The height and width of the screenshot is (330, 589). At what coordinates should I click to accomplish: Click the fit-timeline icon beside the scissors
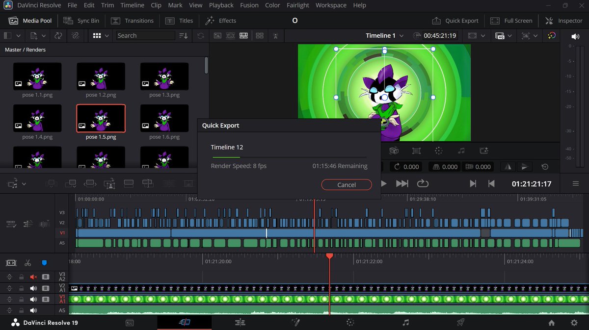(11, 263)
